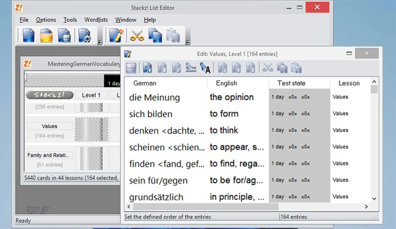Click the highlighter lines icon in Edit toolbar
Image resolution: width=396 pixels, height=229 pixels.
[191, 68]
